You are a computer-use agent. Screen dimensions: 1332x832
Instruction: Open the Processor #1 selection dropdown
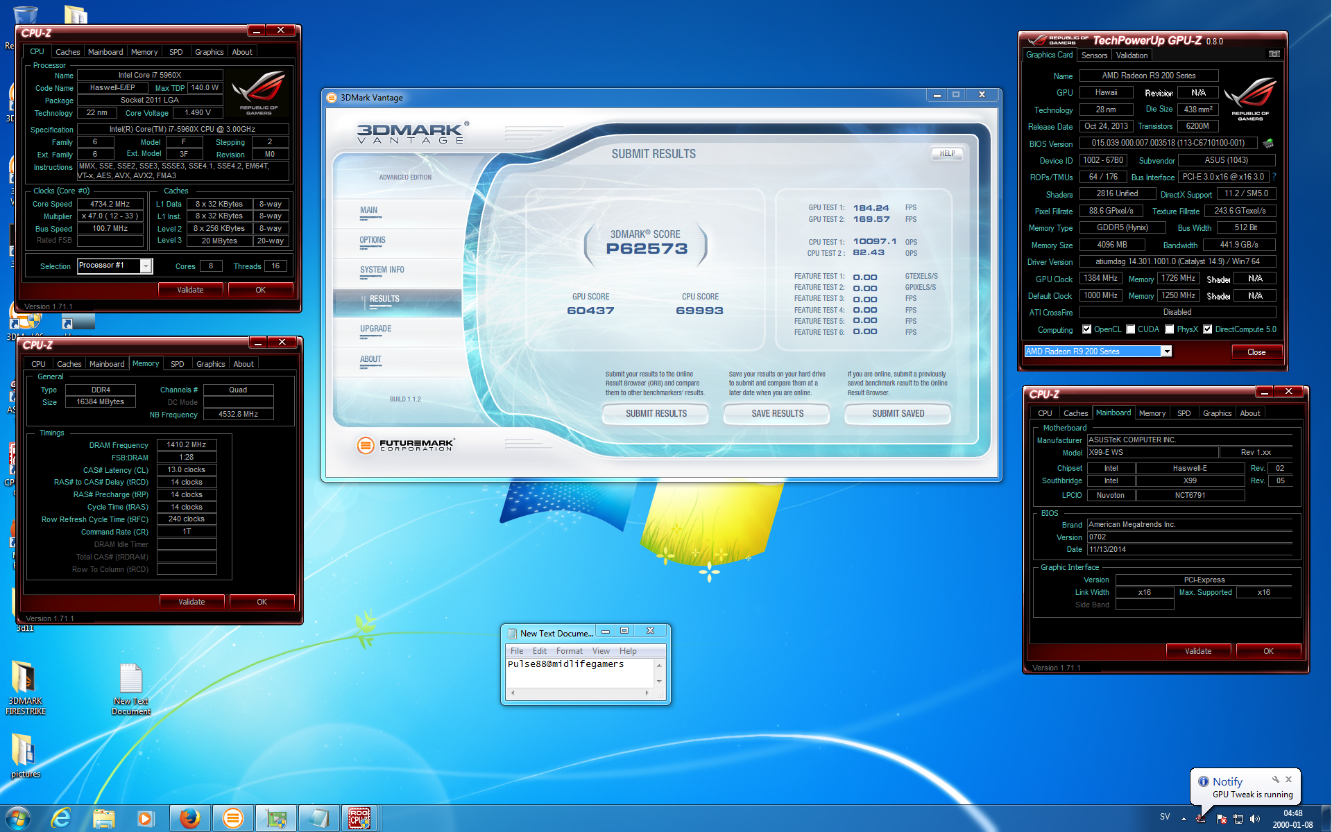tap(146, 266)
